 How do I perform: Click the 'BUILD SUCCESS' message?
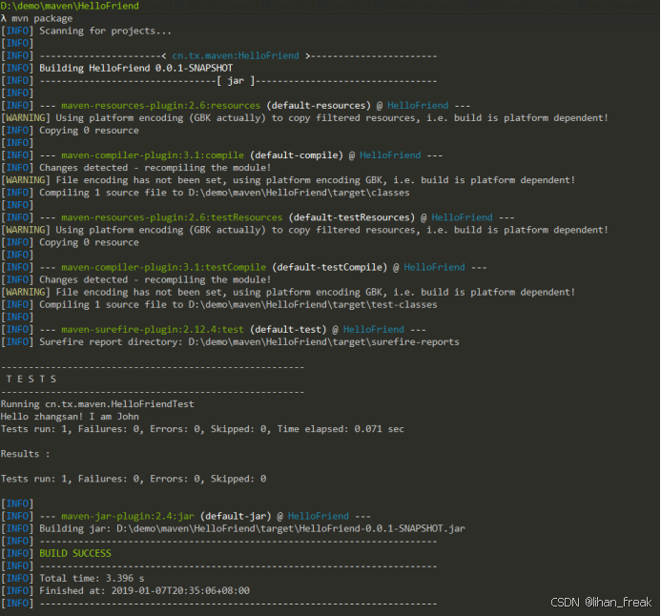pos(75,553)
